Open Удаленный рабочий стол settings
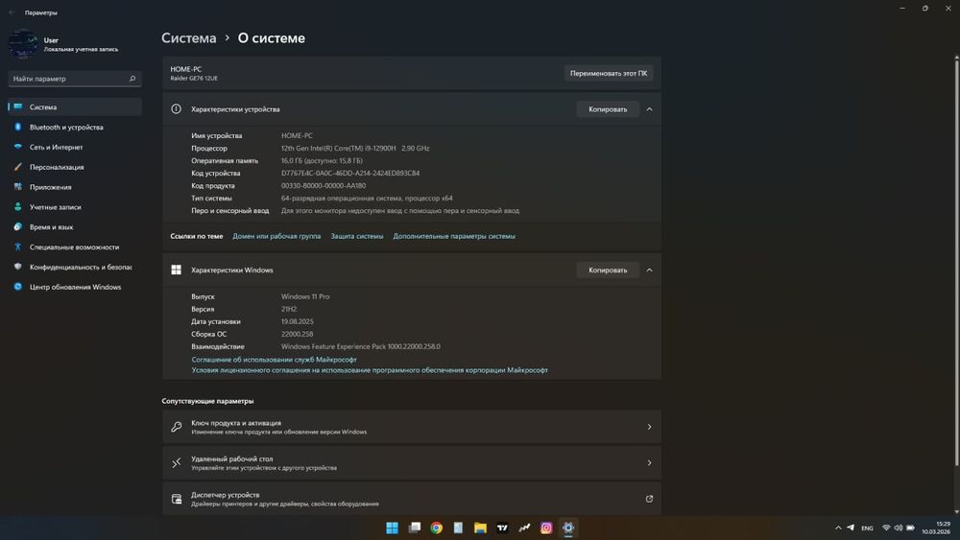Image resolution: width=960 pixels, height=540 pixels. pyautogui.click(x=412, y=463)
